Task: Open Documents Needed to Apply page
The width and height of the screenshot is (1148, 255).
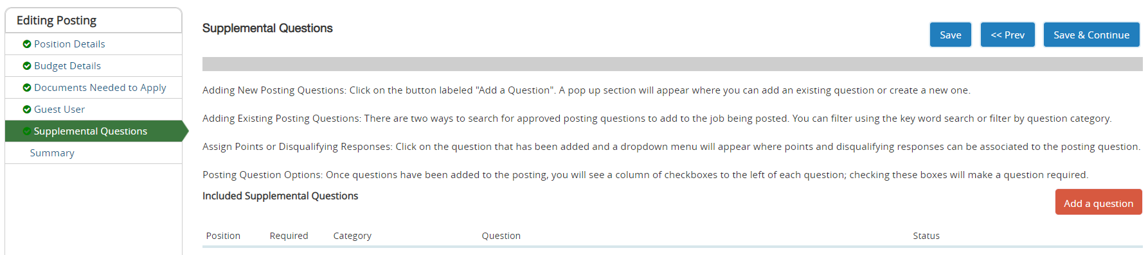Action: pos(100,88)
